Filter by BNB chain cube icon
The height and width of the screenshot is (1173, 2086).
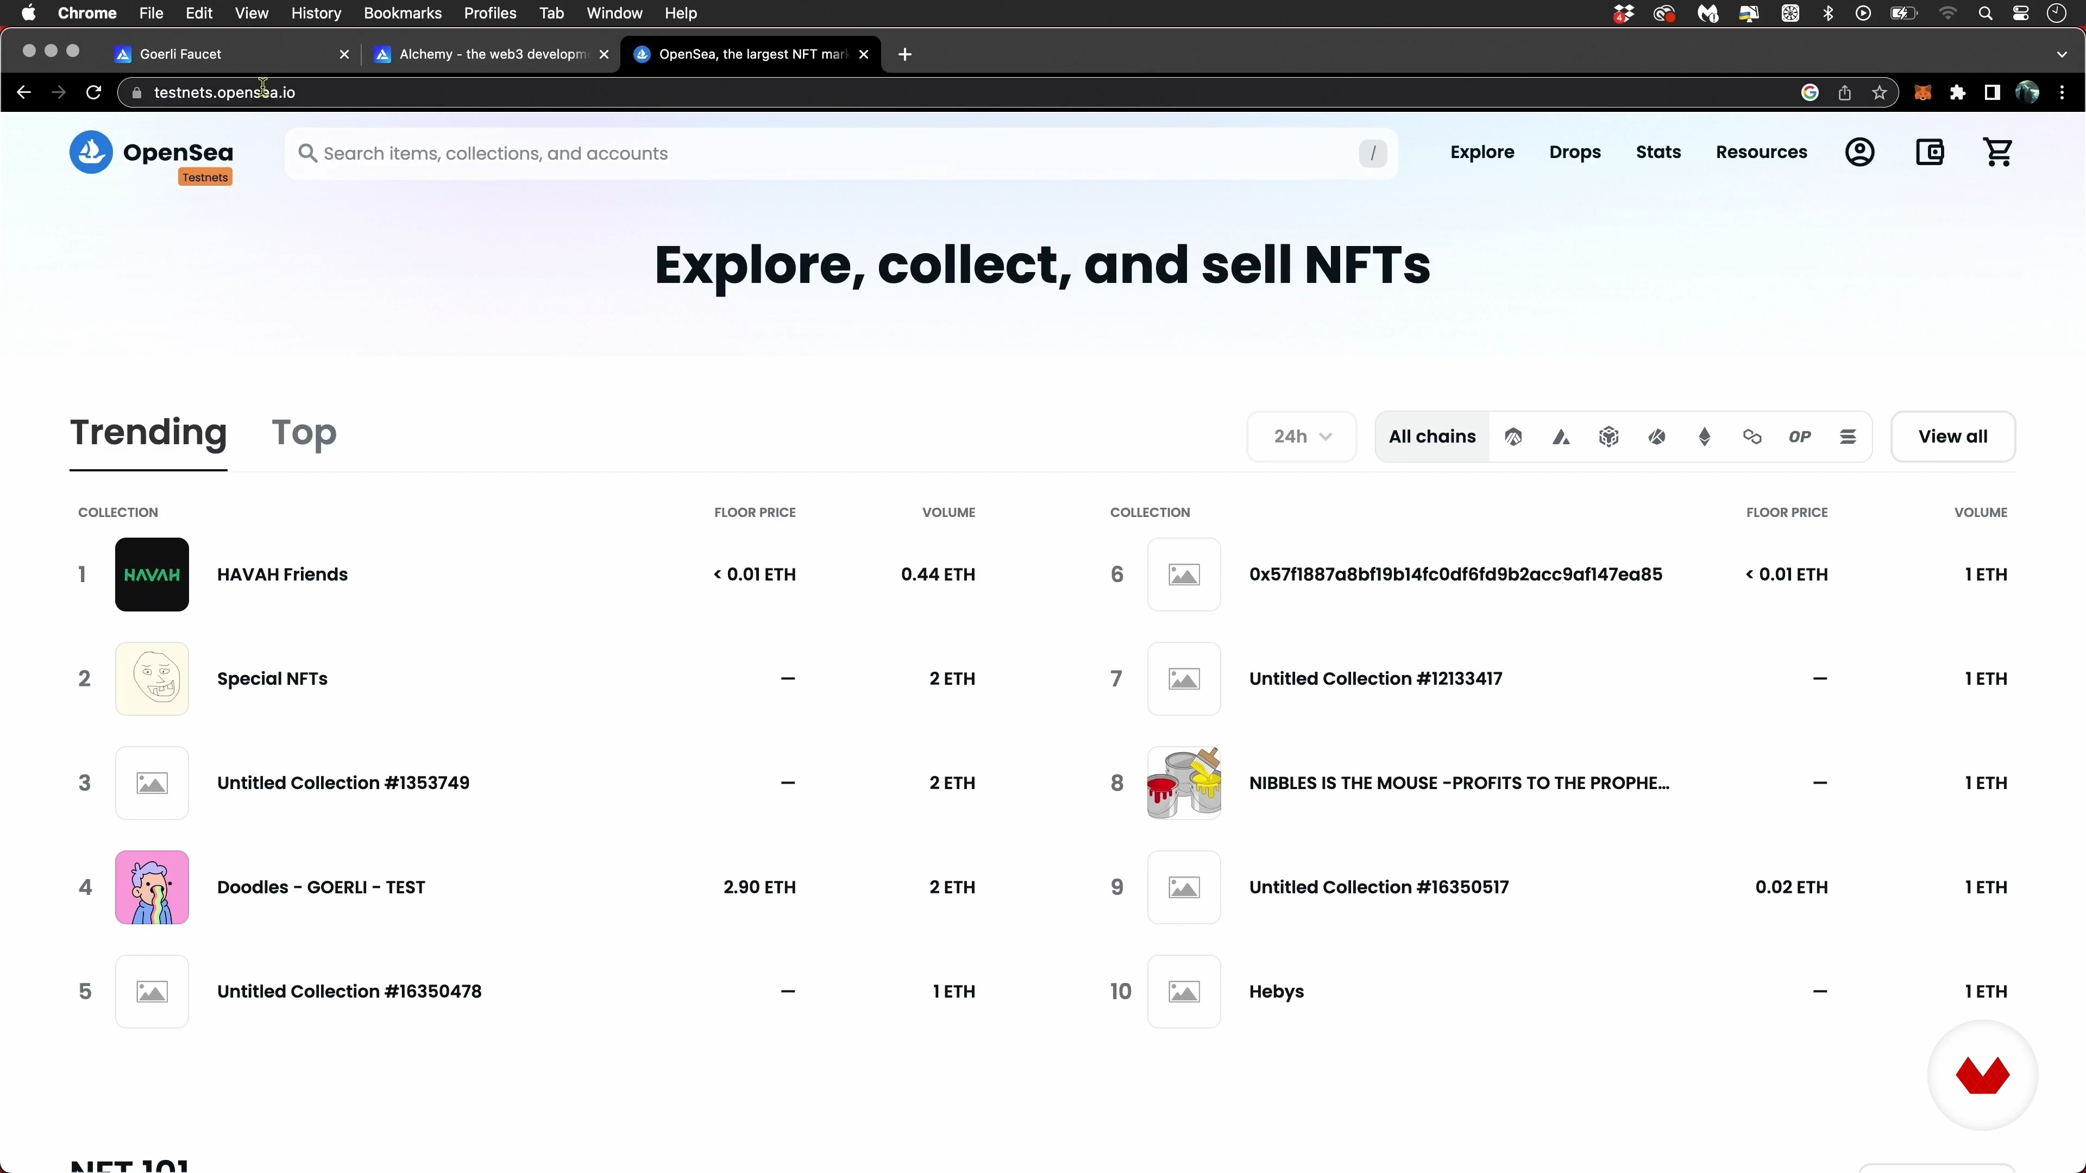click(x=1608, y=437)
